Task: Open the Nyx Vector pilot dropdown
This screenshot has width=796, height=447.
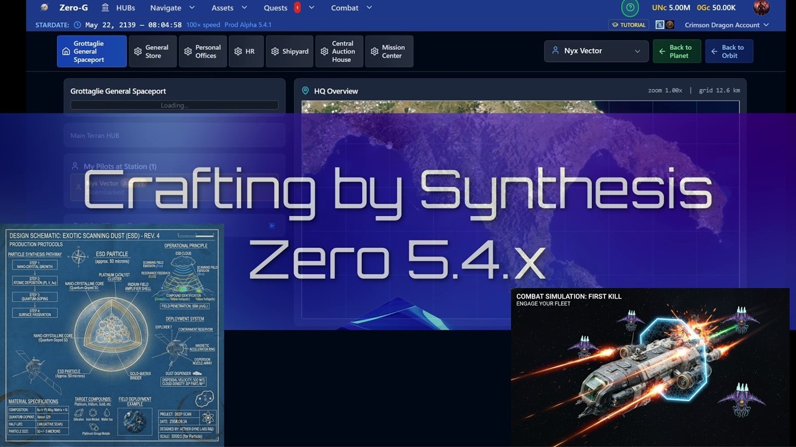Action: 596,51
